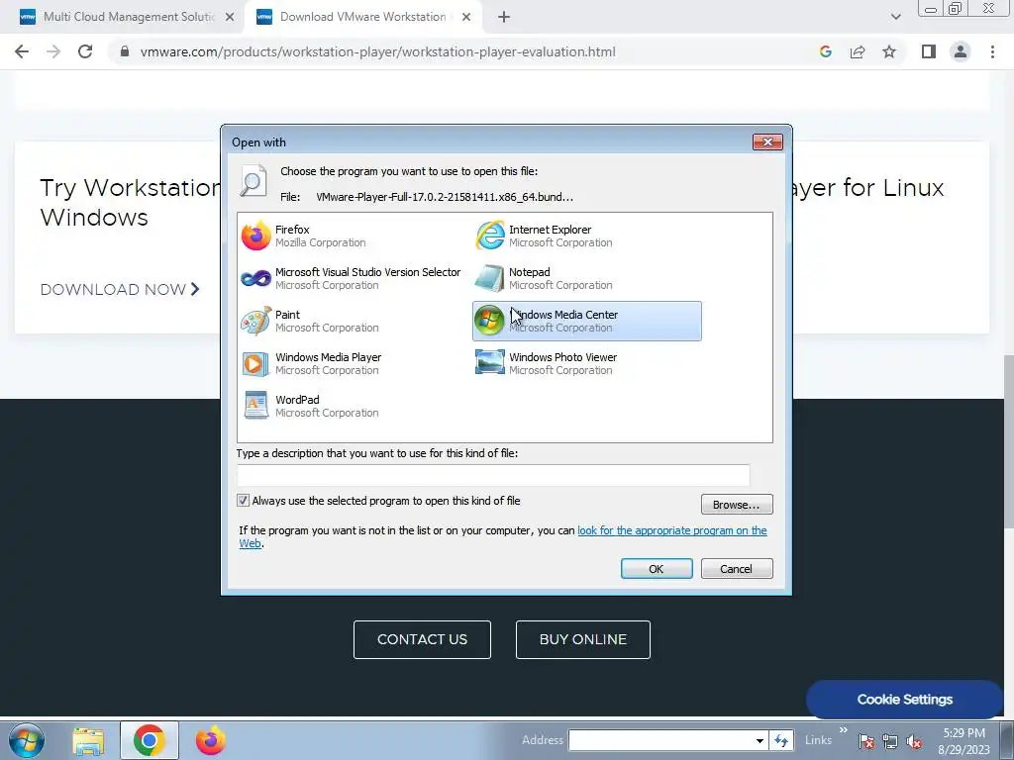Bookmark this page with the star
1014x760 pixels.
[889, 51]
